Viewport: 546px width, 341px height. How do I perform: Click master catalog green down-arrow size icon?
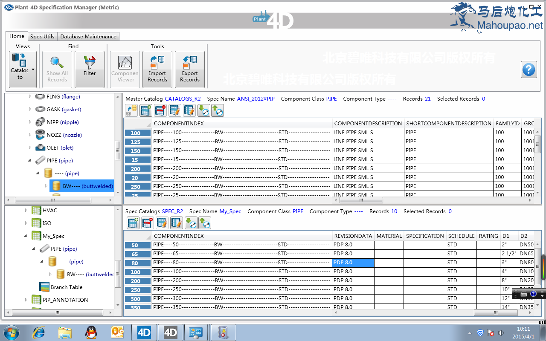point(203,111)
